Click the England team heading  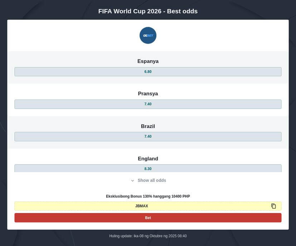(x=148, y=159)
